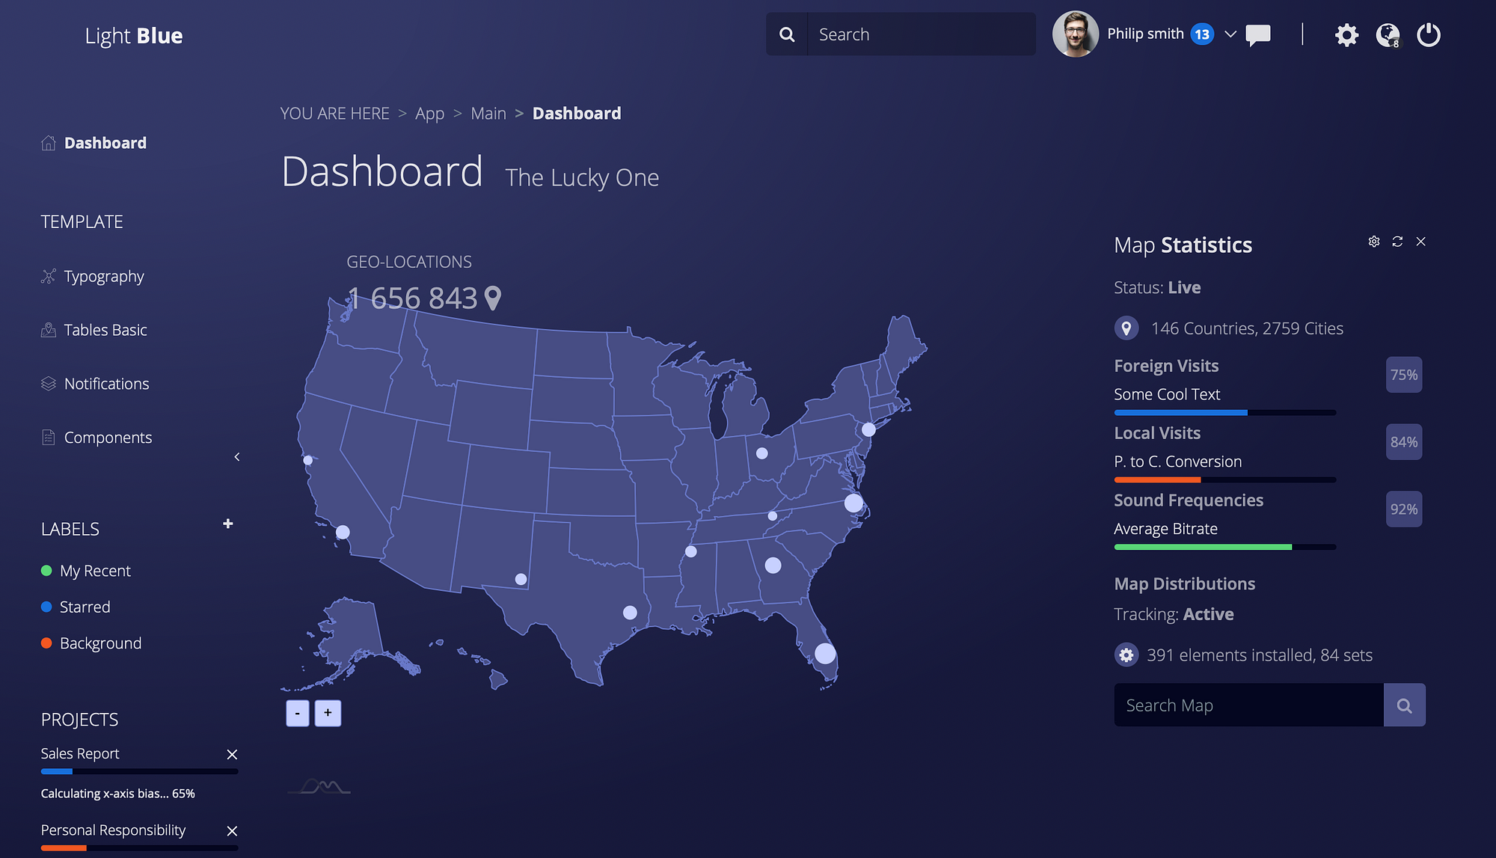Click the Components sidebar icon
This screenshot has height=858, width=1496.
pos(47,437)
